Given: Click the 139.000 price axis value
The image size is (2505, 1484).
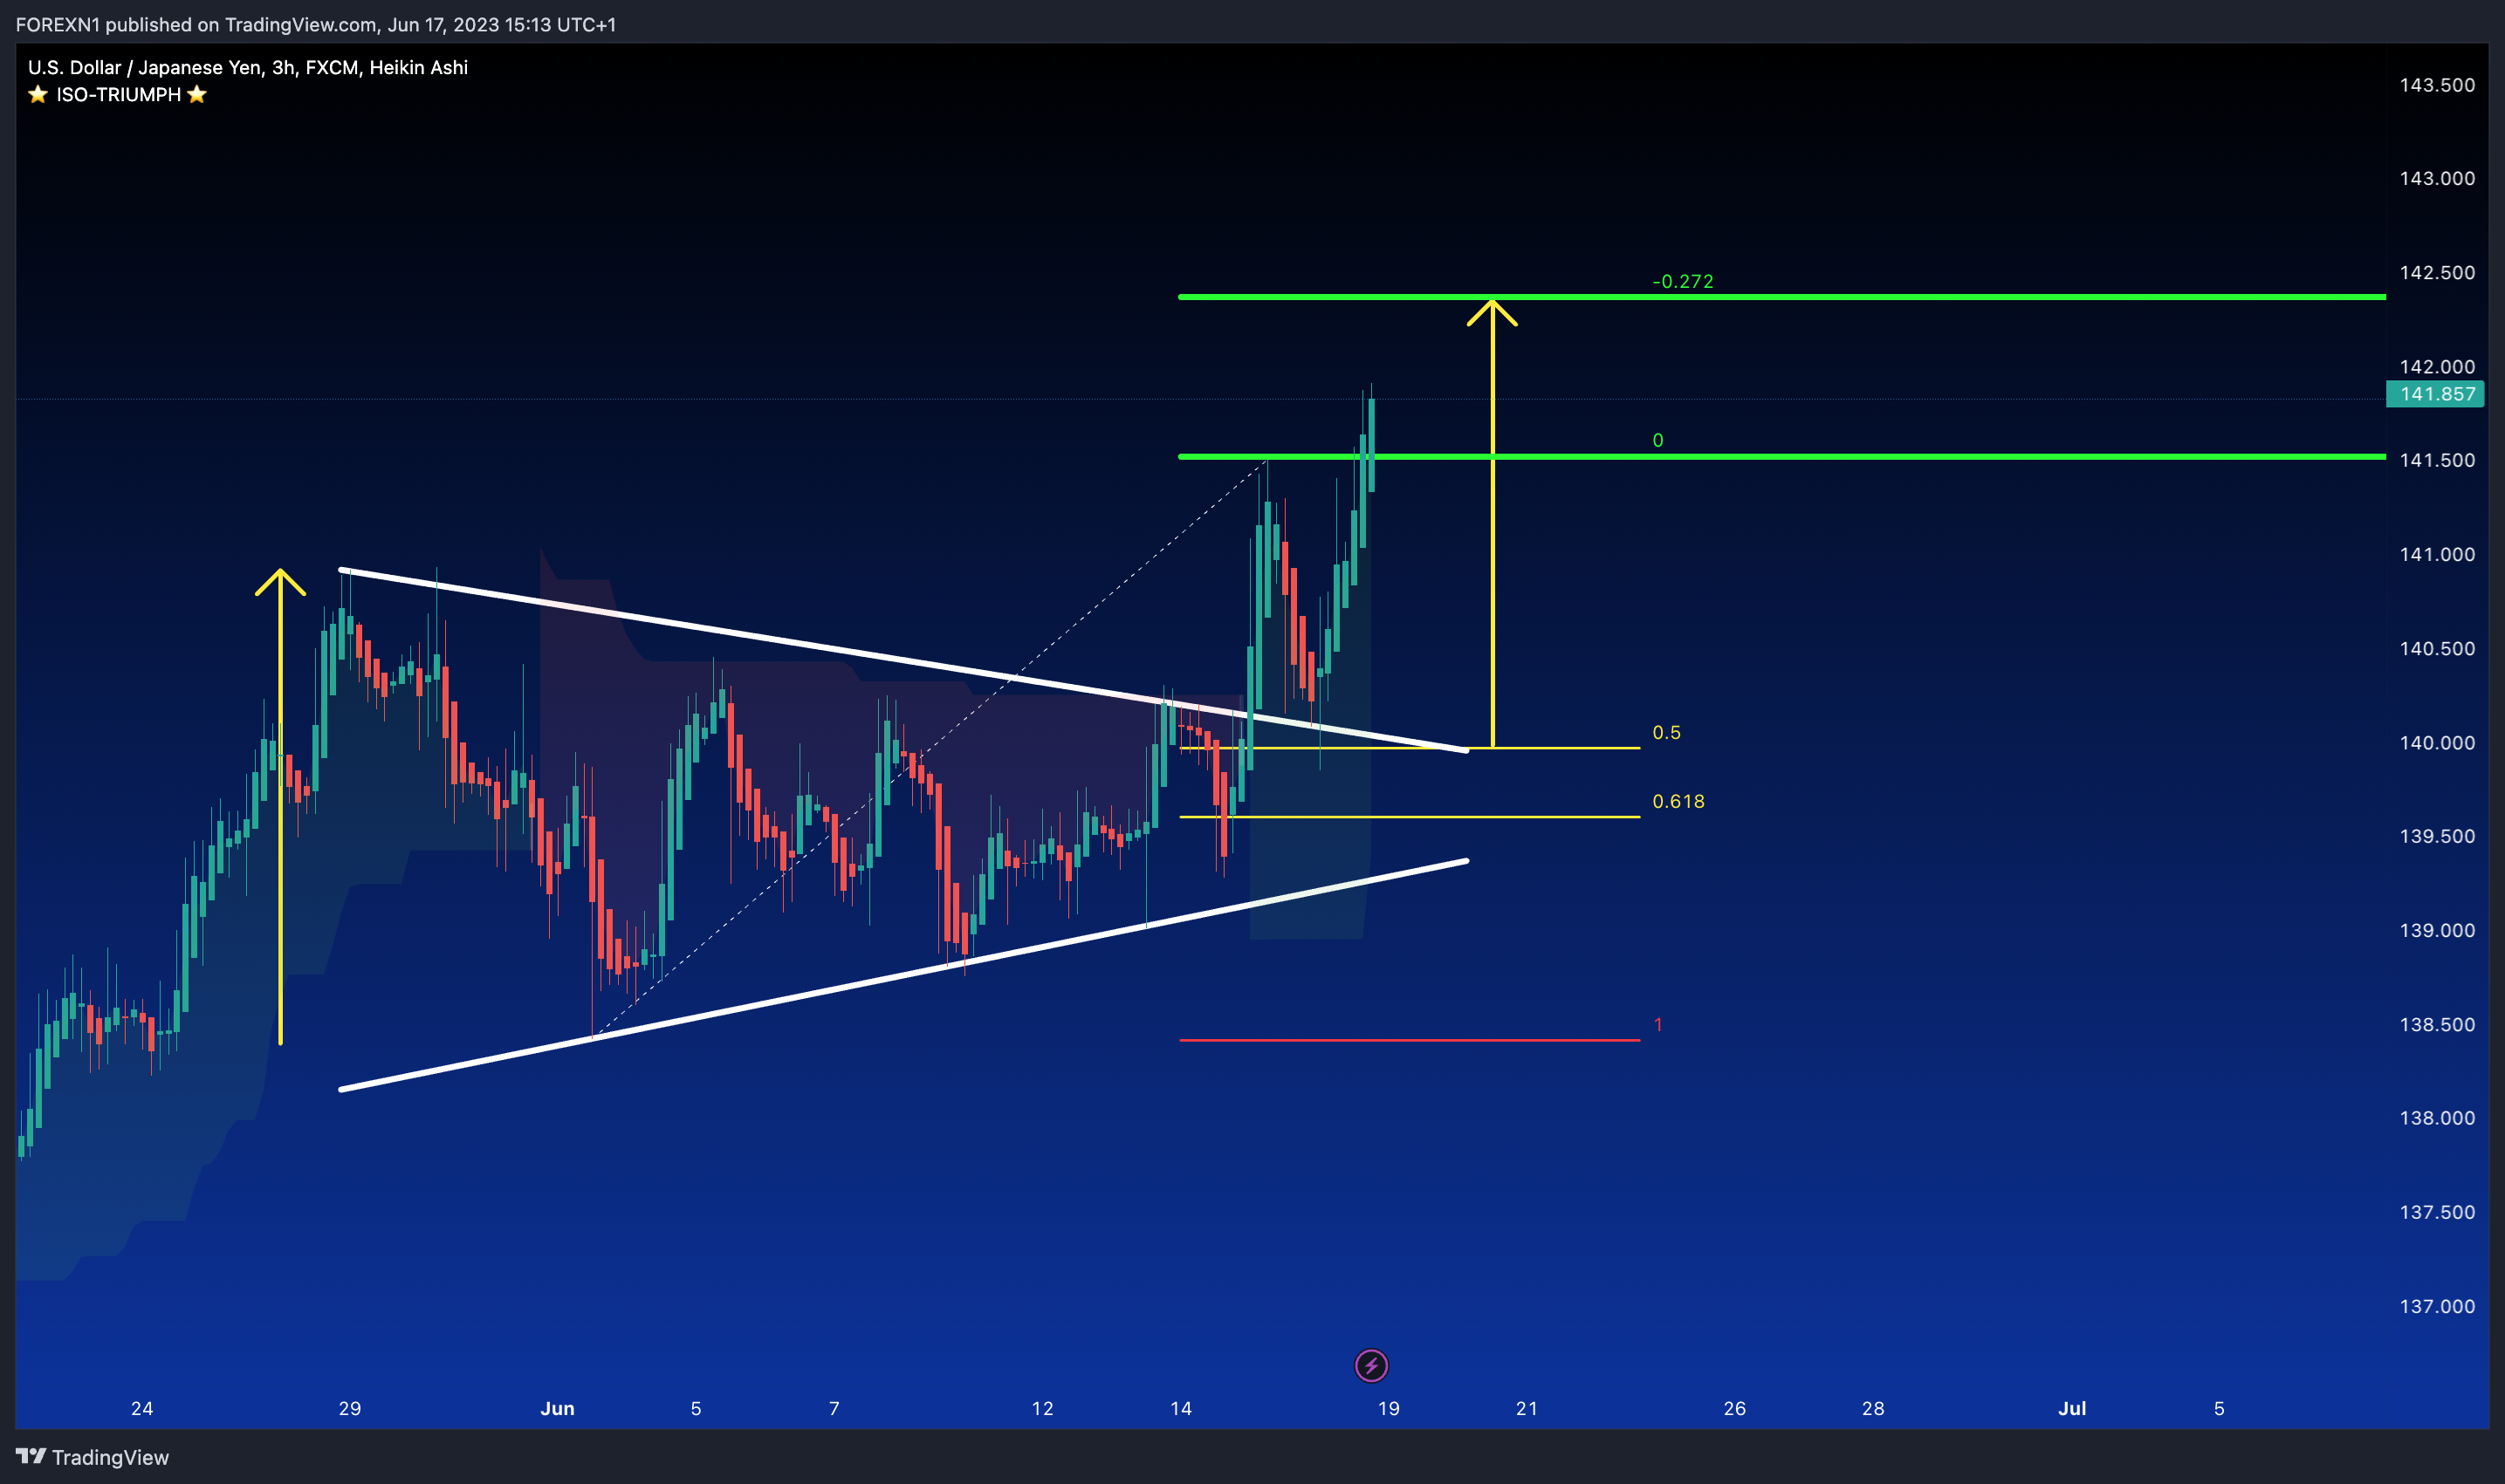Looking at the screenshot, I should [x=2437, y=930].
